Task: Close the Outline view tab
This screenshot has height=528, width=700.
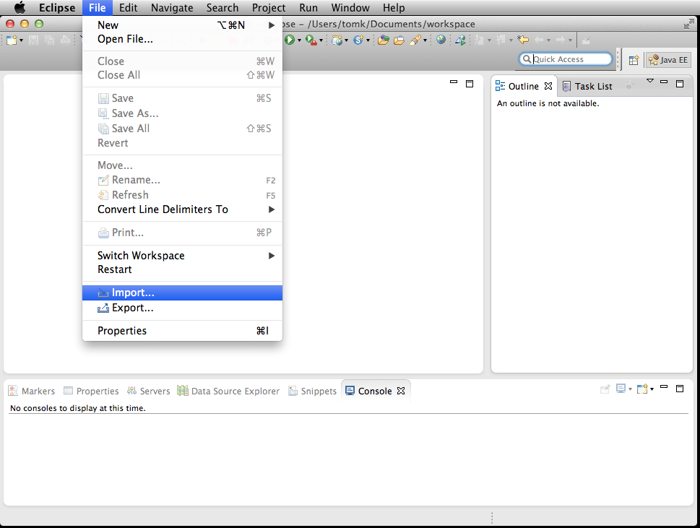Action: coord(548,86)
